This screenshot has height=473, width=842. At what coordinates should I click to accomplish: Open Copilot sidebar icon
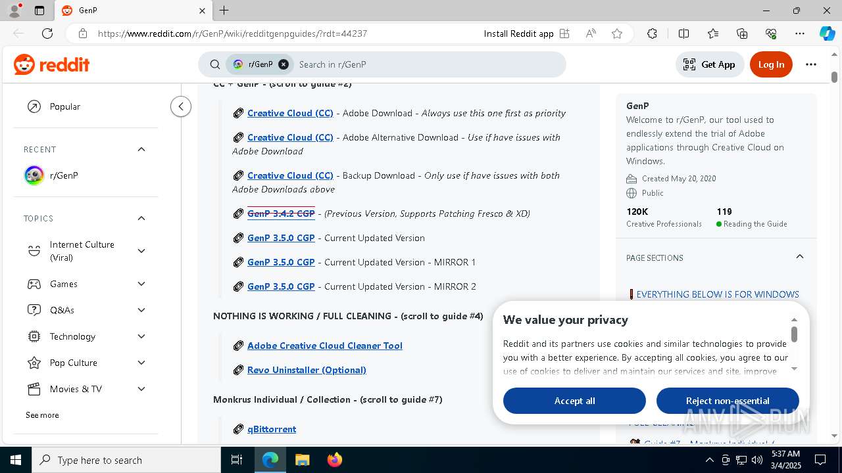pyautogui.click(x=827, y=34)
